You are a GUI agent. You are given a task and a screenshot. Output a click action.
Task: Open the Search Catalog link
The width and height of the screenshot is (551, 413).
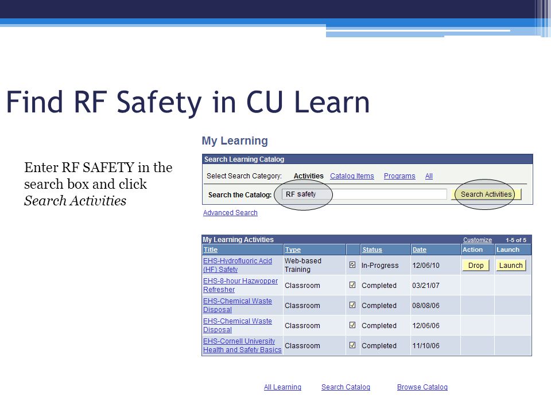[346, 387]
